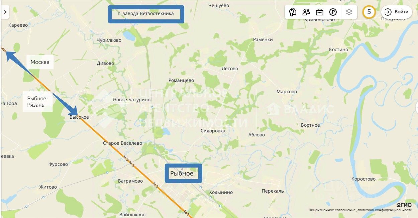
Task: Select Рыбное city label on map
Action: (x=182, y=173)
